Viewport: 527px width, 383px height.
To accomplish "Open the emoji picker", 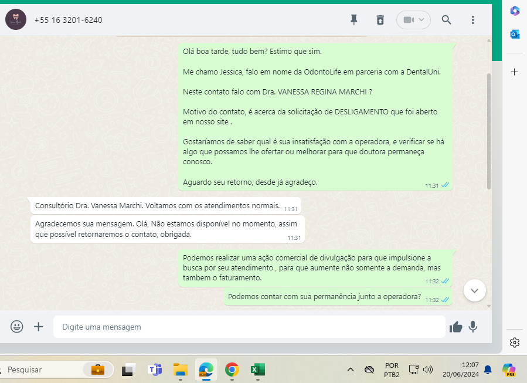I will (x=17, y=327).
